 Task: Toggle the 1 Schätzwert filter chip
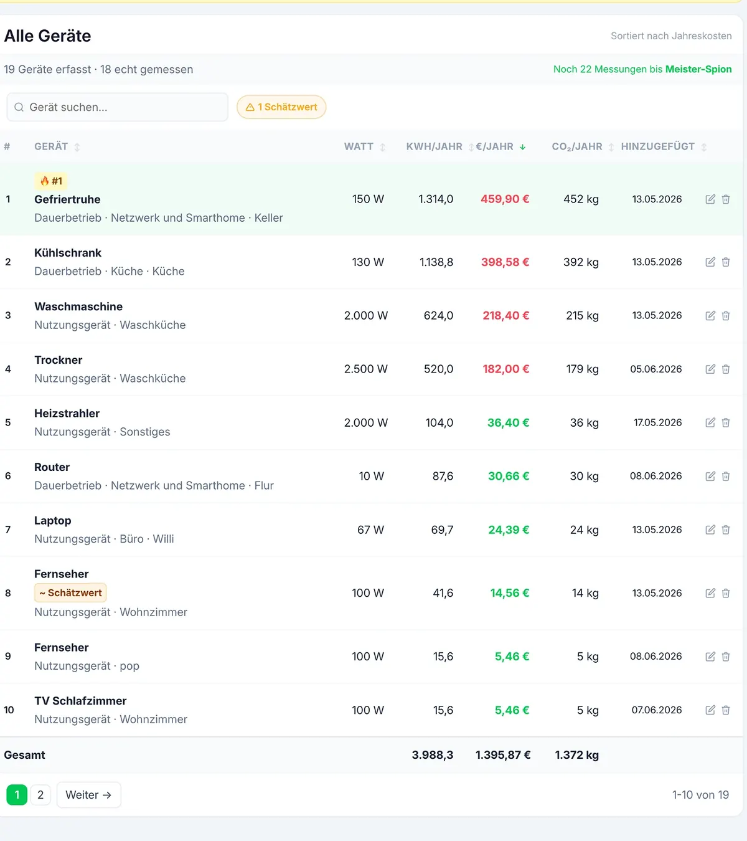(x=281, y=107)
